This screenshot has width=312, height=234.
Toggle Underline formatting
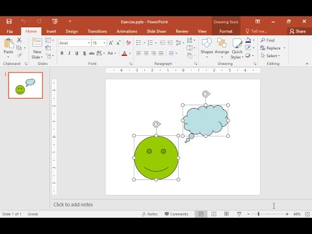(77, 53)
